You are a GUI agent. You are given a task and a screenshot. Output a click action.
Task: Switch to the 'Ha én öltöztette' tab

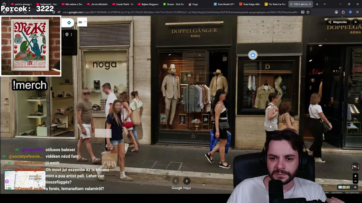(97, 4)
